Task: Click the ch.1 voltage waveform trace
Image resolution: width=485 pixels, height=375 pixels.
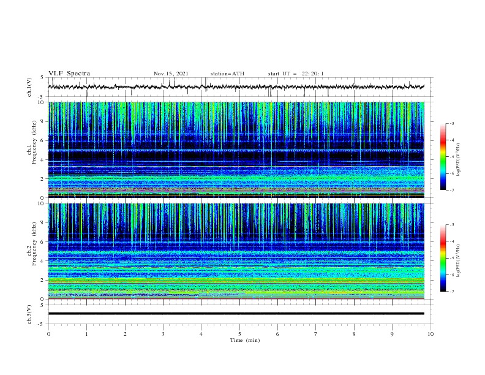Action: [x=236, y=87]
